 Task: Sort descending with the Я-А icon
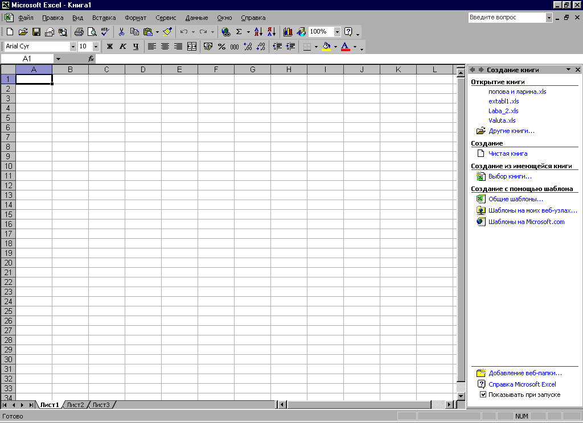tap(272, 32)
